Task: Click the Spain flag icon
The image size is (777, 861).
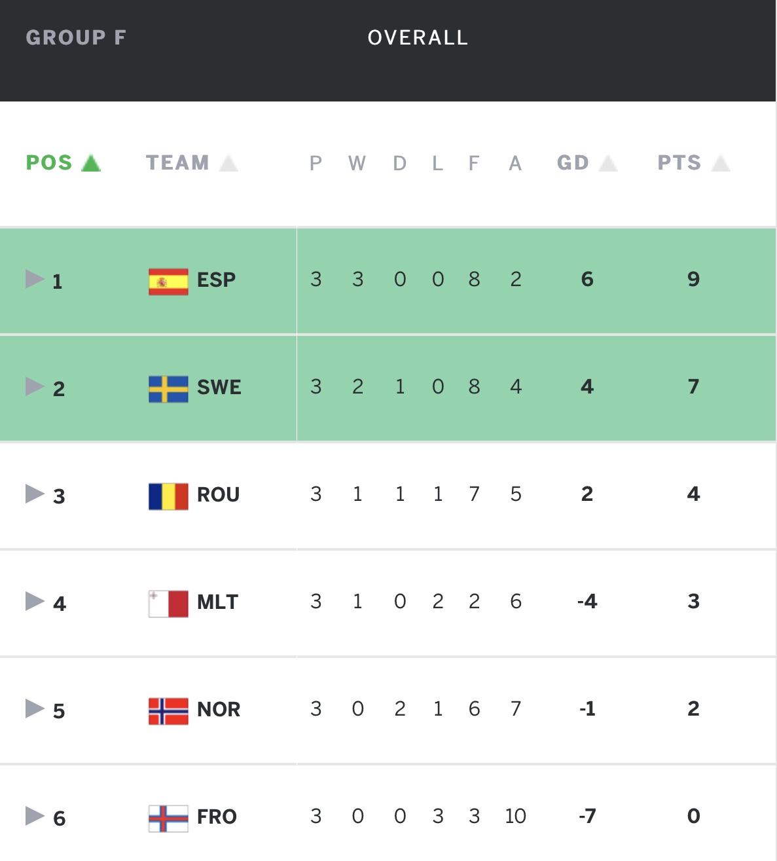Action: click(x=168, y=282)
